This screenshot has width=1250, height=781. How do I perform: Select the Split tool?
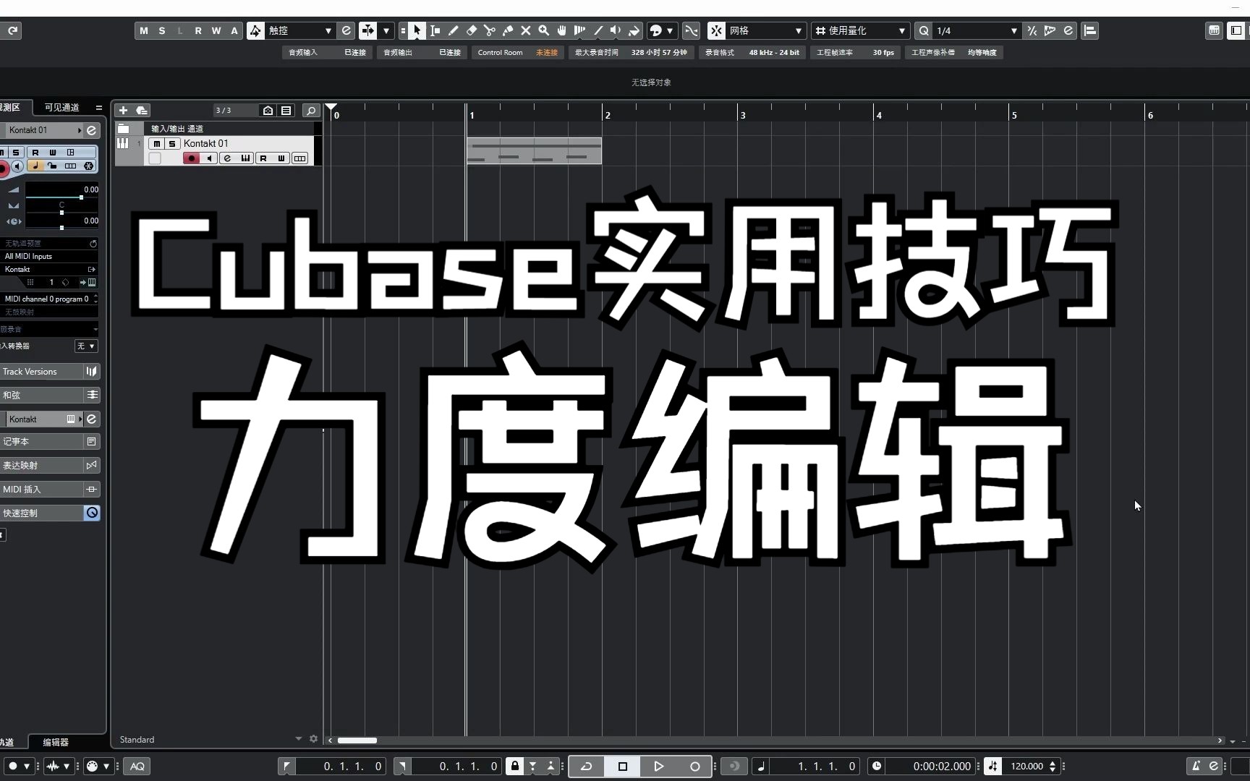(490, 30)
